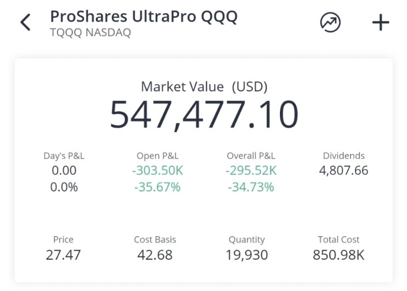Select the Cost Basis value 42.68
Screen dimensions: 407x291
(x=155, y=255)
